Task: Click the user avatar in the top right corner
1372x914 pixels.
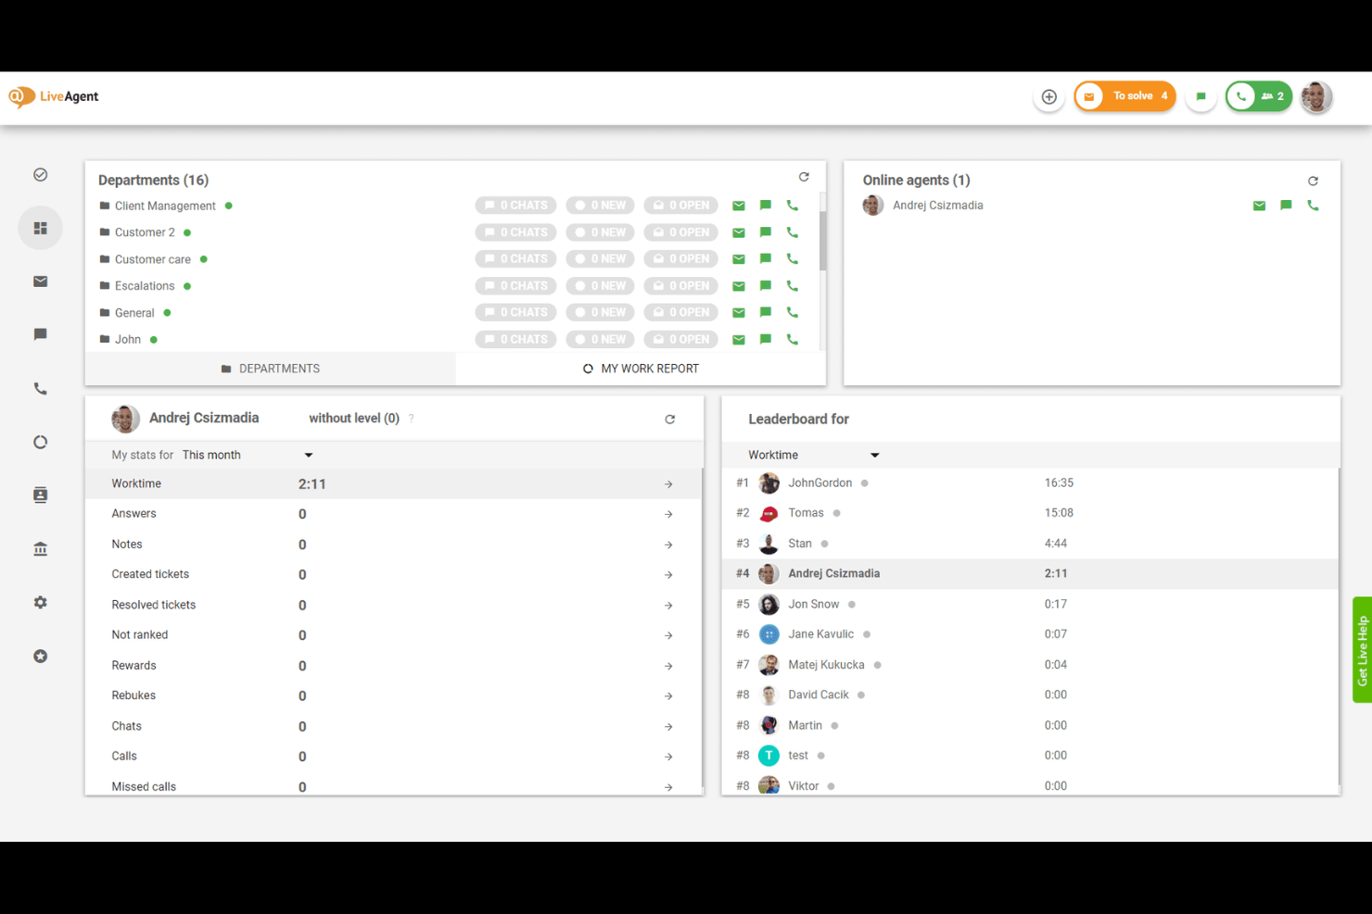Action: pos(1315,96)
